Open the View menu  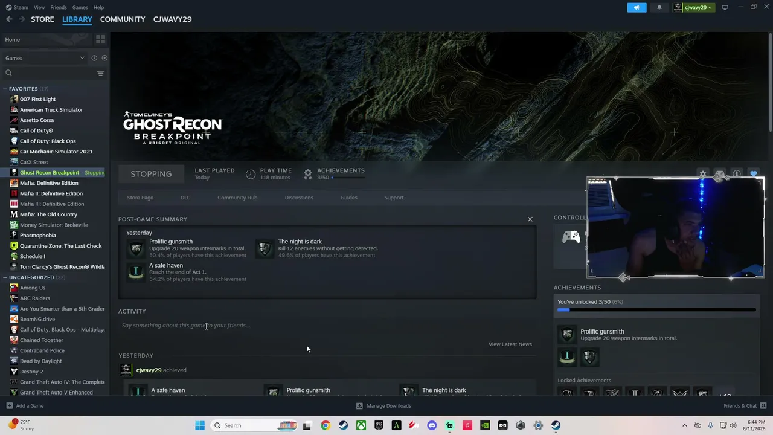(39, 7)
